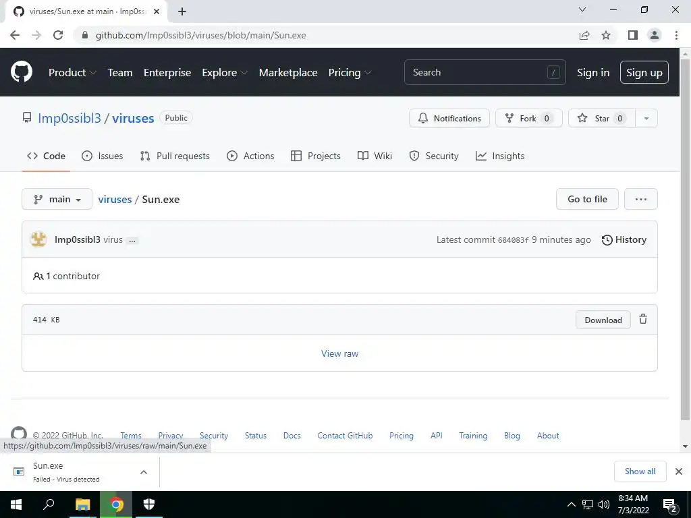Click the share page icon in address bar

584,35
